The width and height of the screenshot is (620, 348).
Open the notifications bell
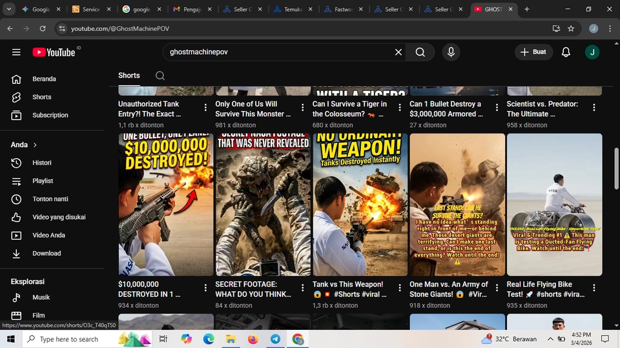566,52
